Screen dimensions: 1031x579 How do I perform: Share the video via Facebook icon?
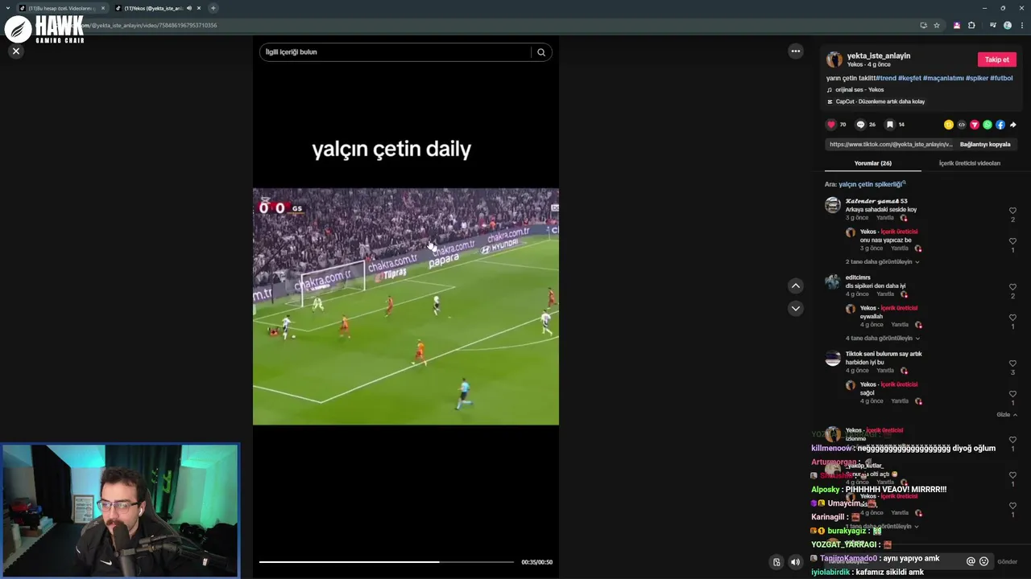coord(1000,125)
